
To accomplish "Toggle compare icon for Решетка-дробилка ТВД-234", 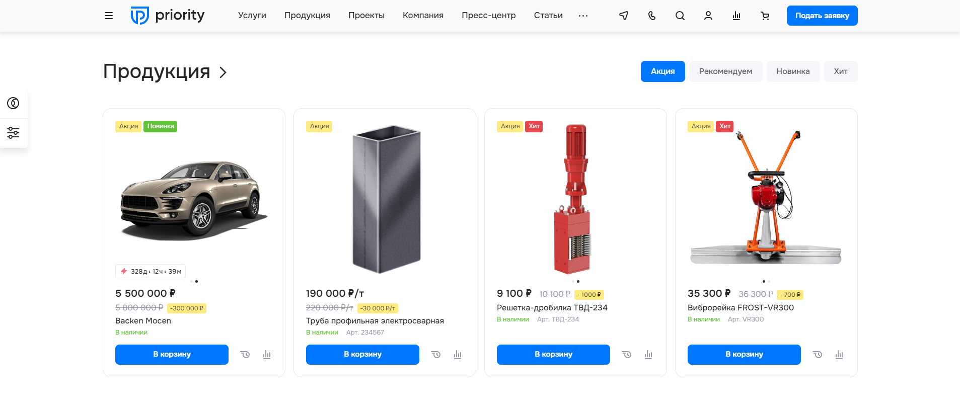I will [x=648, y=355].
